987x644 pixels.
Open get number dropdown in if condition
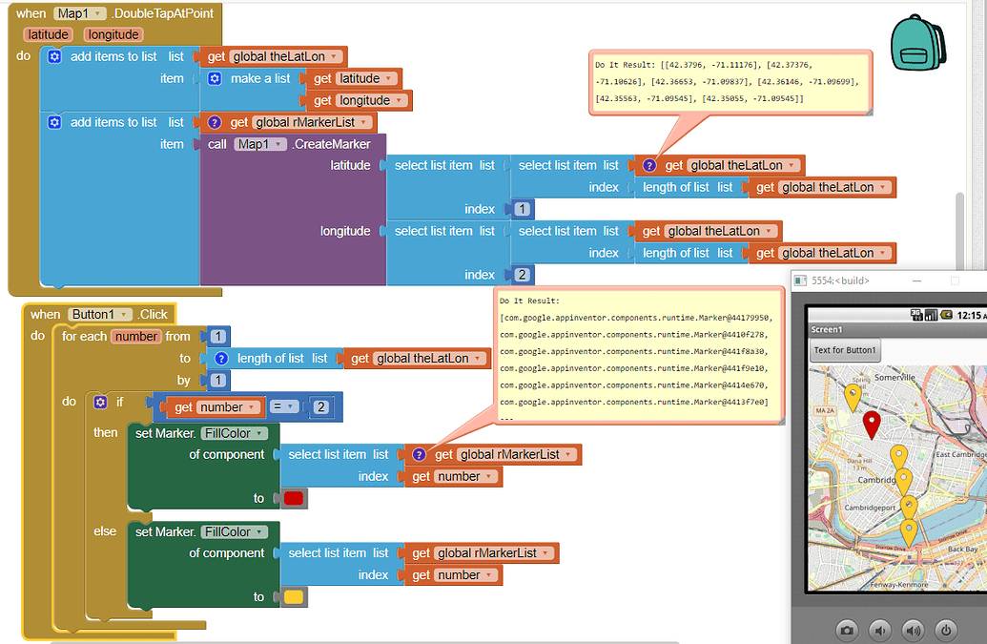pos(227,407)
